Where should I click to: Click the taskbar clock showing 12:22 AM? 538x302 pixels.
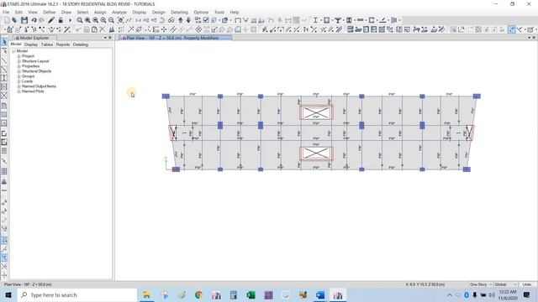tap(508, 294)
